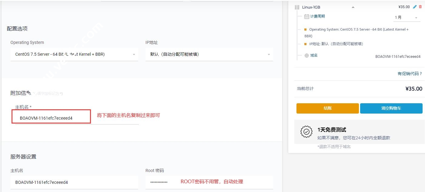425x192 pixels.
Task: Click the 主机名 field in 附加信息
Action: pyautogui.click(x=76, y=118)
